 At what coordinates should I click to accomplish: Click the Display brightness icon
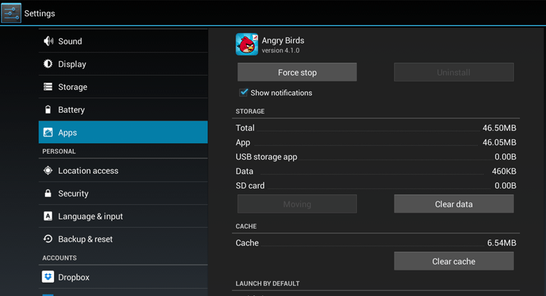click(48, 64)
